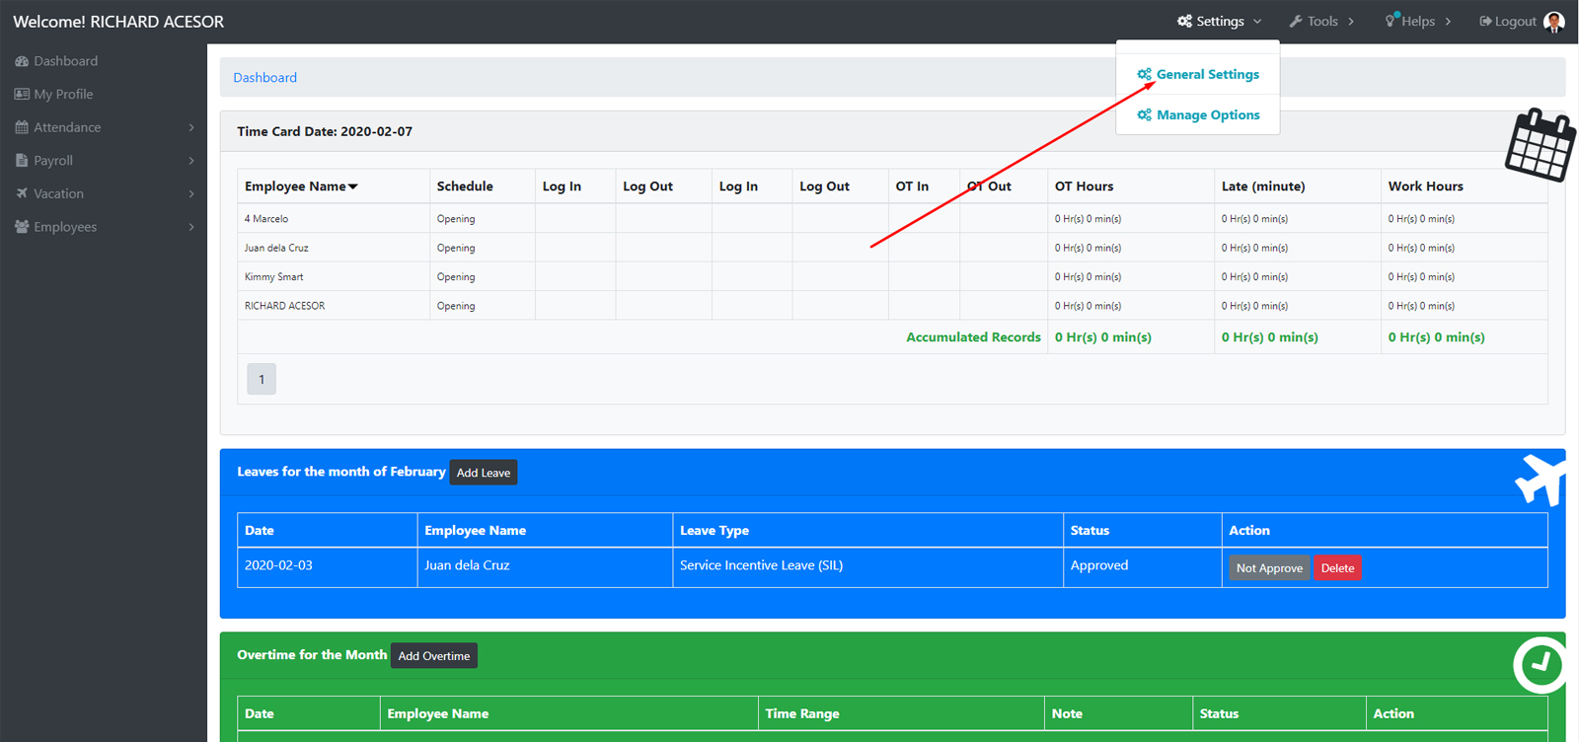Click the large airplane icon on the leaves panel
Image resolution: width=1579 pixels, height=742 pixels.
(1540, 480)
